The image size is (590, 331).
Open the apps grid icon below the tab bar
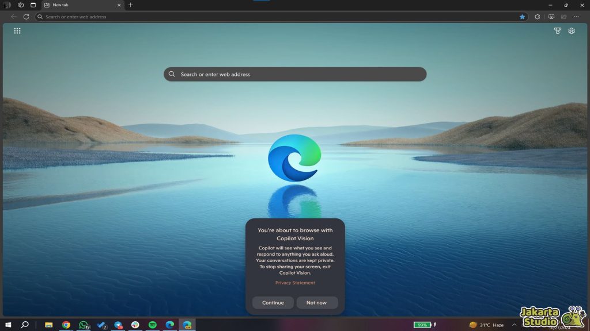pyautogui.click(x=17, y=30)
